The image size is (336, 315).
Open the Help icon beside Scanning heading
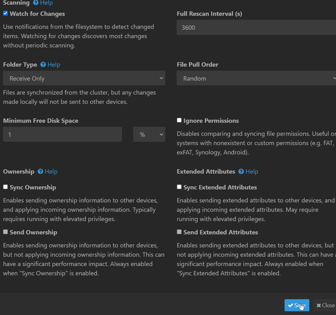coord(36,3)
